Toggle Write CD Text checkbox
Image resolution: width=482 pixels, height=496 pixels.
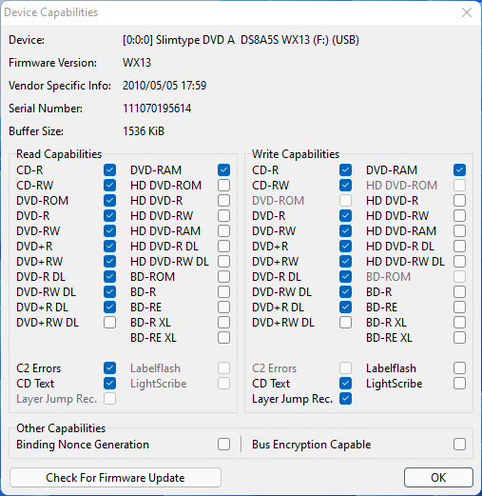[x=345, y=383]
